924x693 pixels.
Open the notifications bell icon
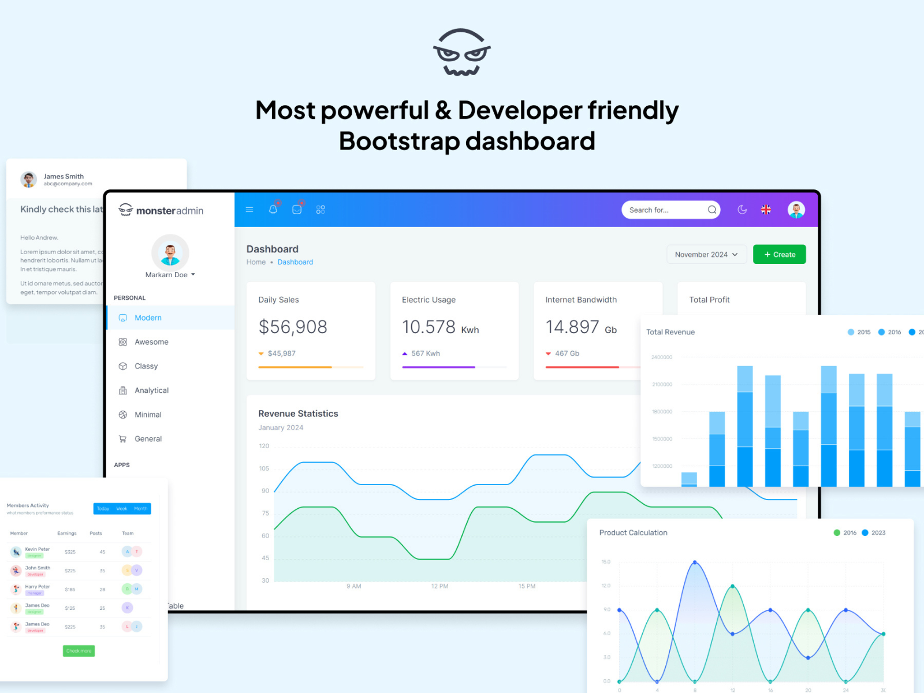tap(273, 209)
